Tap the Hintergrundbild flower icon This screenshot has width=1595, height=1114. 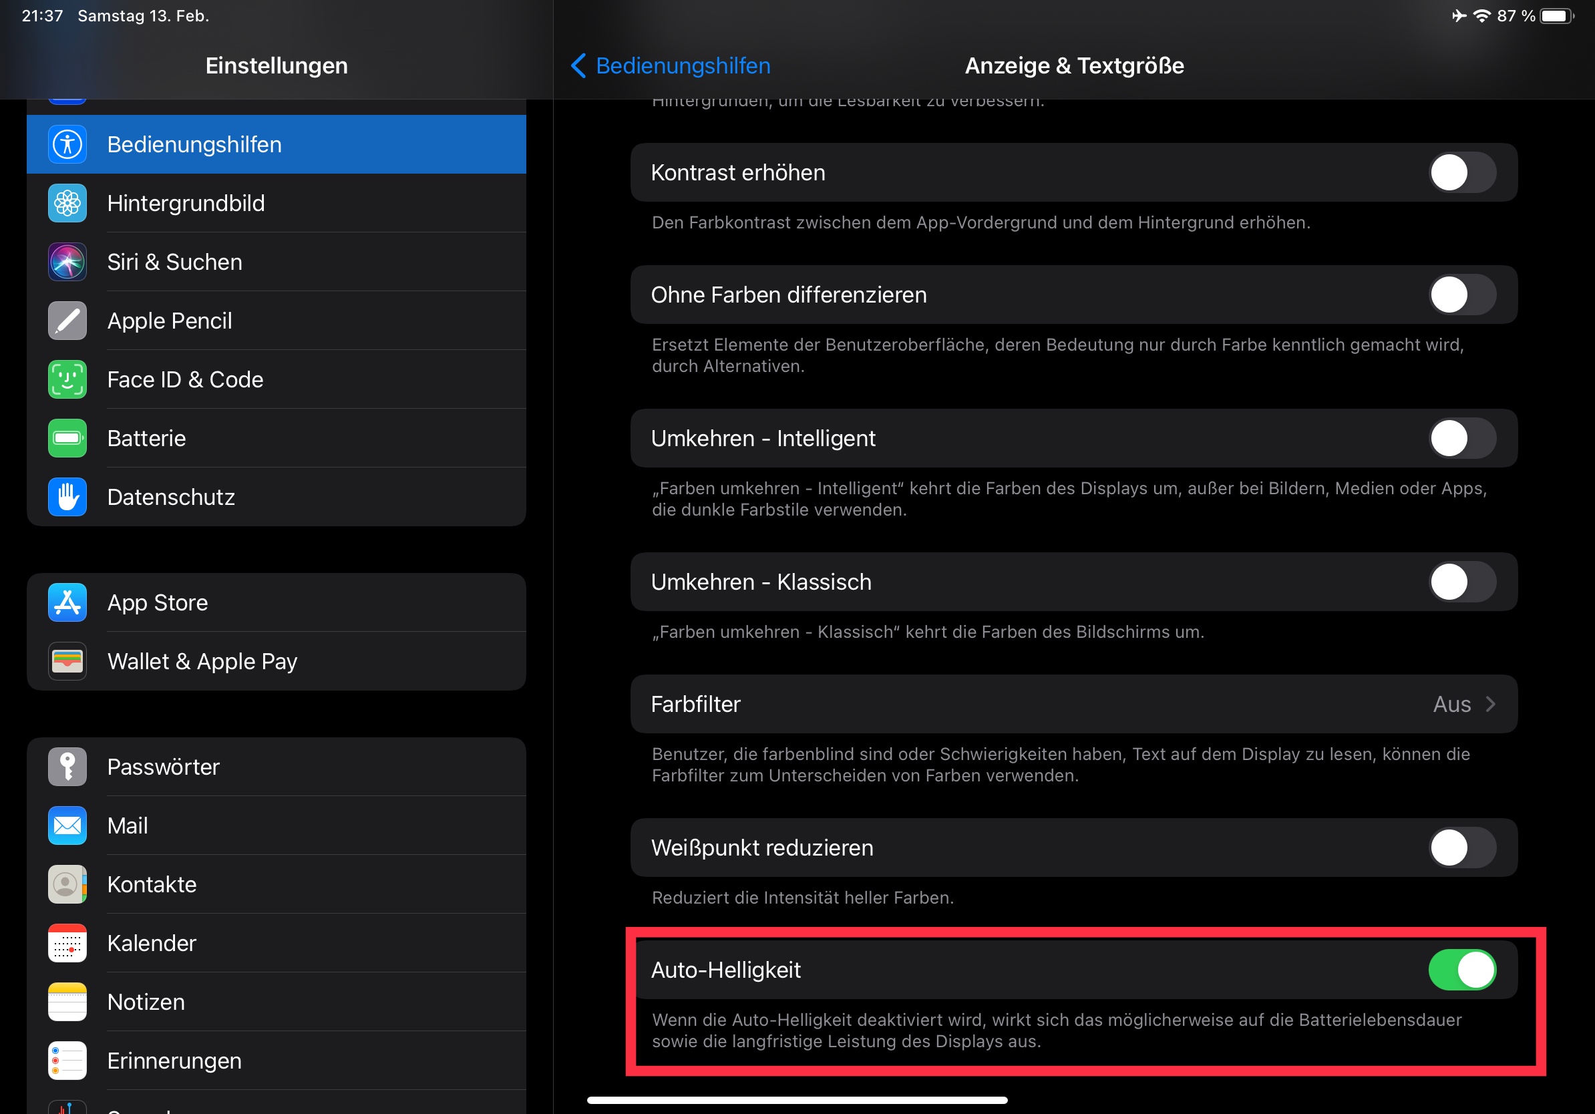tap(67, 204)
